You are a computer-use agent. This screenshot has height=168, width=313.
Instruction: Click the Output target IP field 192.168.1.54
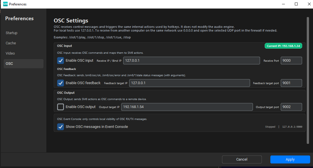(x=187, y=107)
